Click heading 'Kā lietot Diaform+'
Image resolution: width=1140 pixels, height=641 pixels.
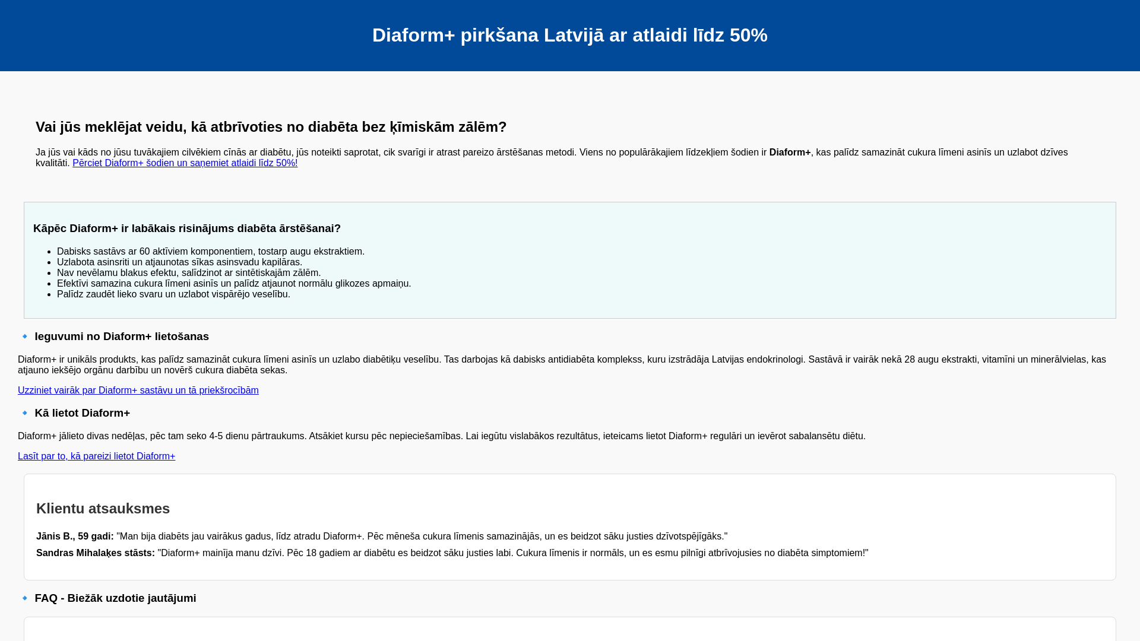pos(83,413)
